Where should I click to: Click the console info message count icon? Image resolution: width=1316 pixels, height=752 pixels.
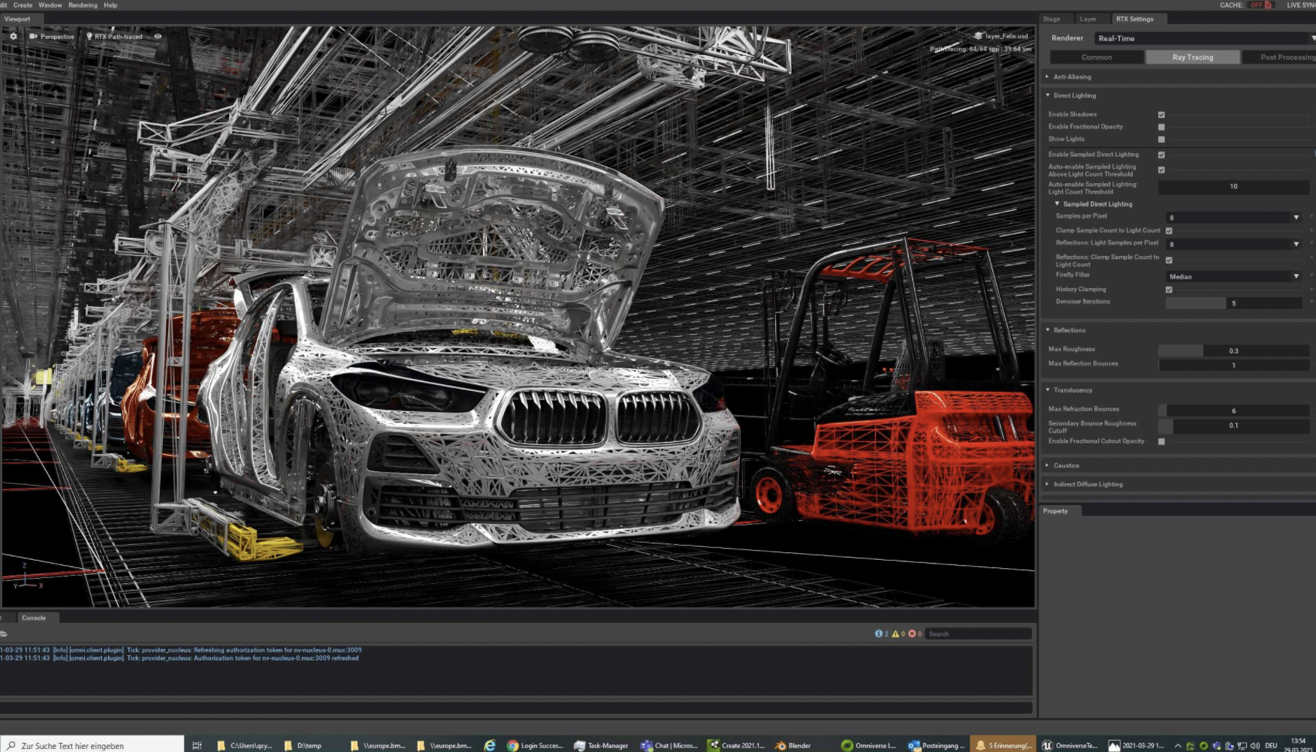[879, 634]
